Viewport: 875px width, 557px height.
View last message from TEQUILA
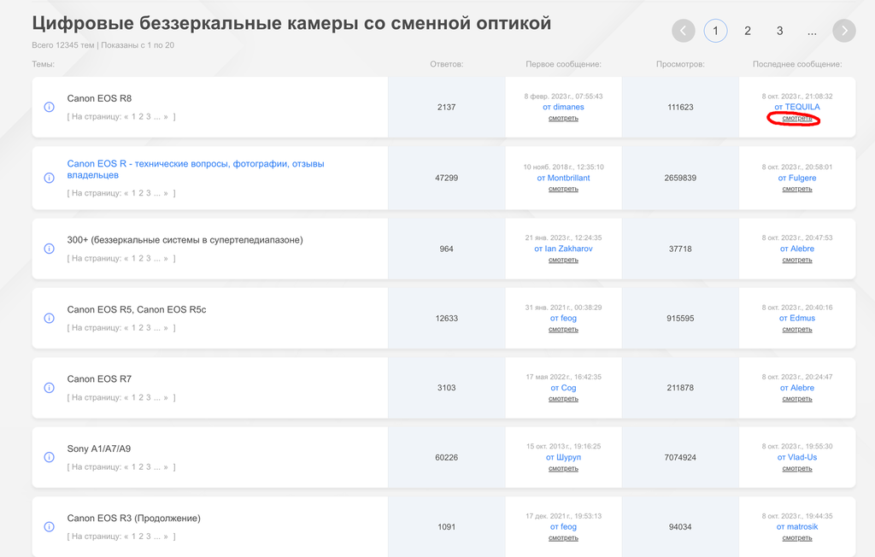pos(797,118)
